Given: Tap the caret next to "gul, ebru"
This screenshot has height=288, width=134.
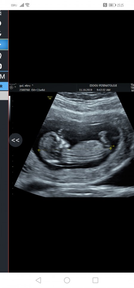Looking at the screenshot, I should pyautogui.click(x=32, y=85).
